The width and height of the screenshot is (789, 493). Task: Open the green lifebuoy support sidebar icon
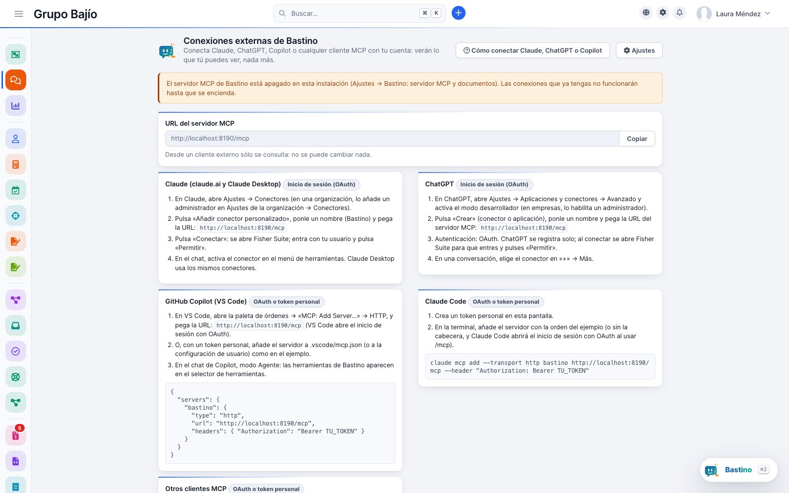coord(16,377)
